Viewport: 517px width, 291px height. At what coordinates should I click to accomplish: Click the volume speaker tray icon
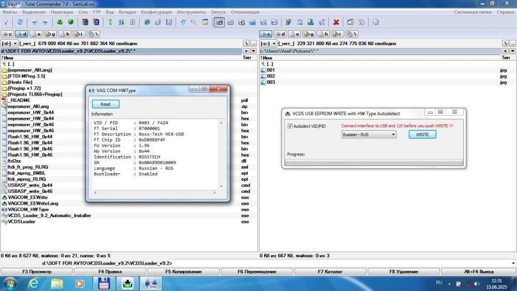tap(477, 283)
